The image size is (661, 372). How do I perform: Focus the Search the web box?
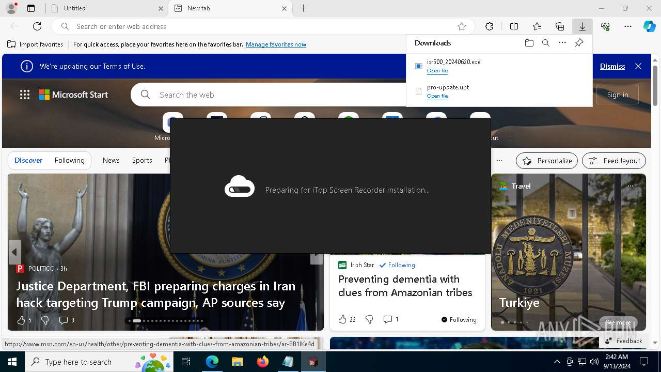pos(269,95)
